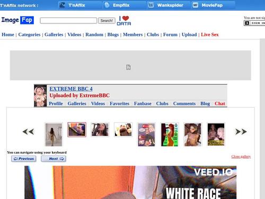This screenshot has height=199, width=265.
Task: Click the Close gallery link
Action: (241, 157)
